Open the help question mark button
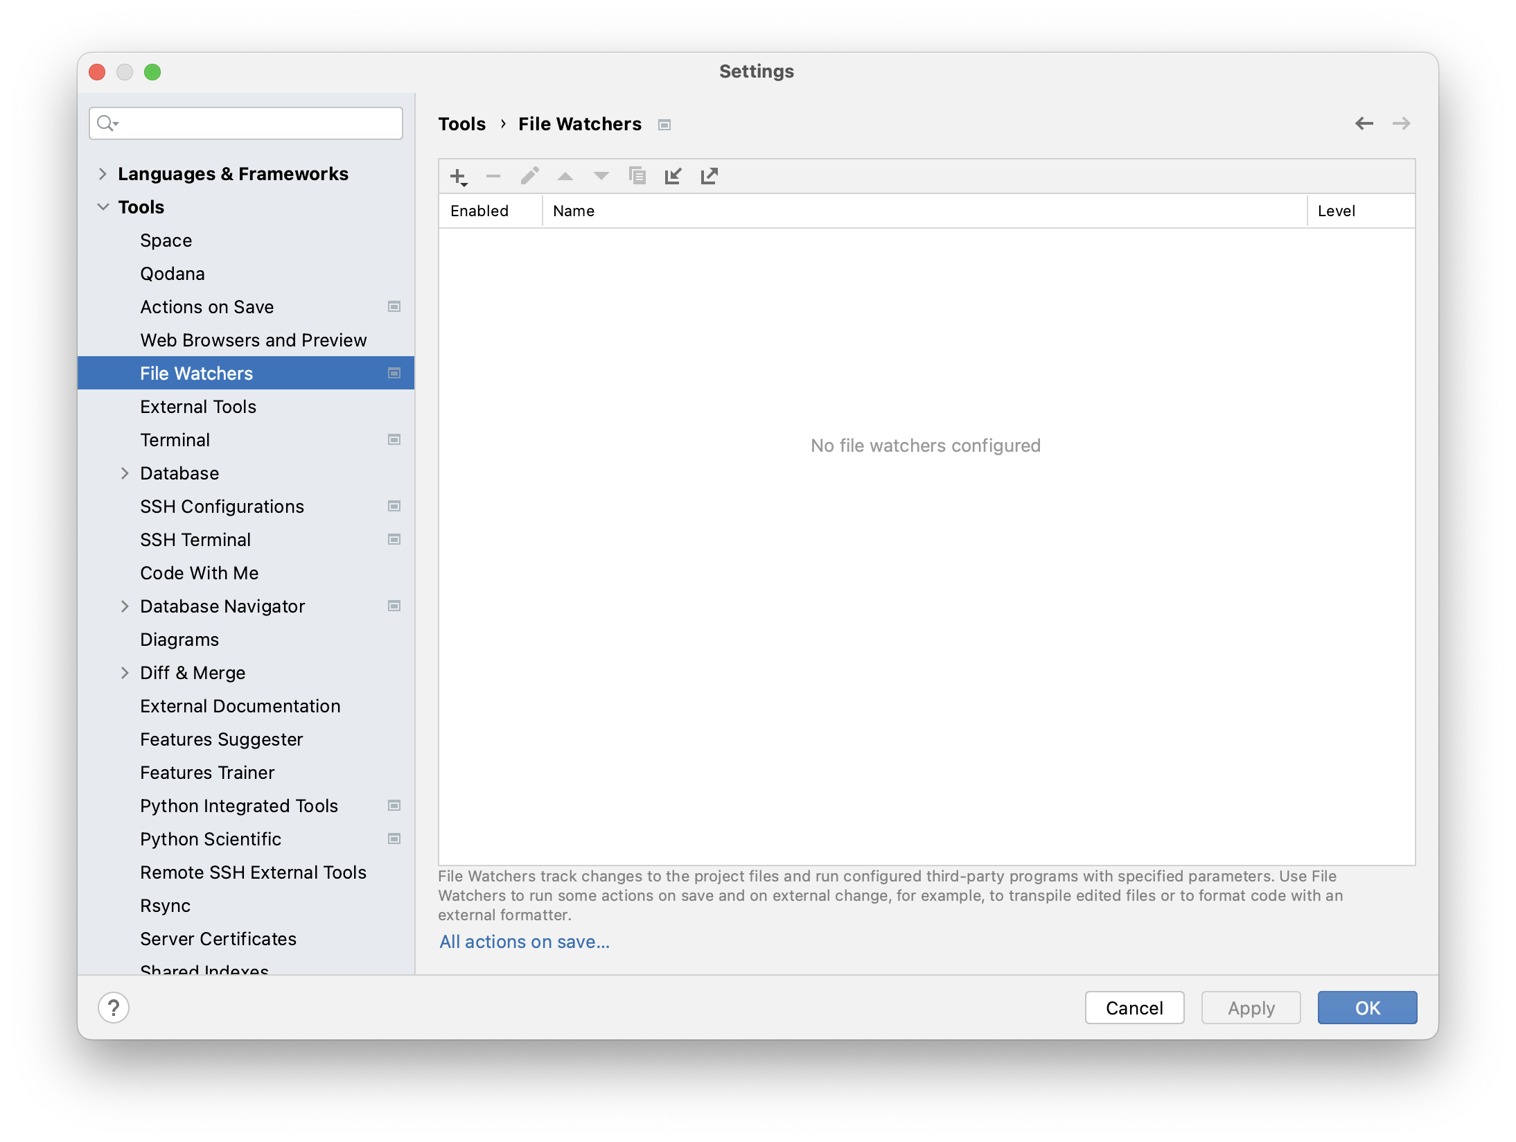This screenshot has height=1142, width=1516. [x=114, y=1008]
